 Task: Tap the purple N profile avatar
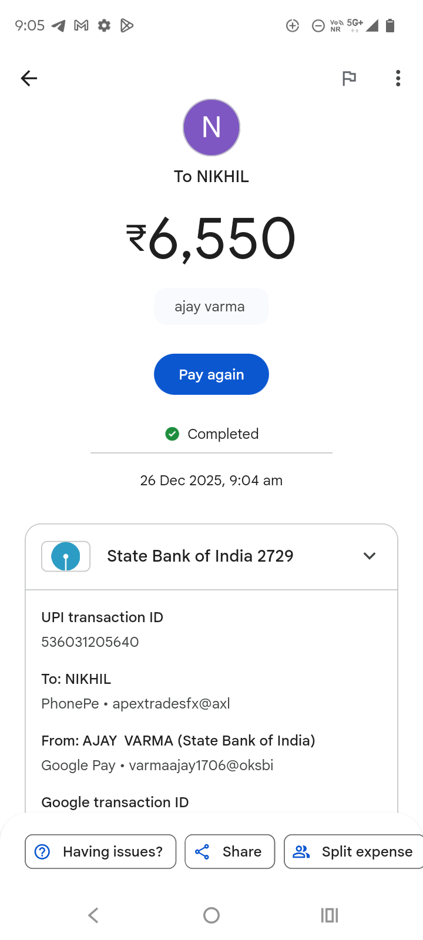tap(211, 127)
